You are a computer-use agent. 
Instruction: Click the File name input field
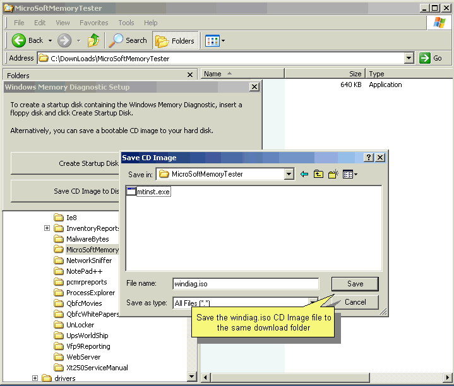[x=246, y=284]
